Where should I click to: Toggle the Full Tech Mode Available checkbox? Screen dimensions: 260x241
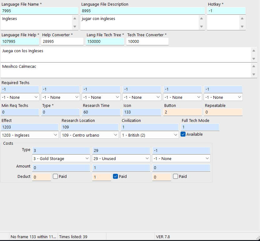(x=183, y=134)
